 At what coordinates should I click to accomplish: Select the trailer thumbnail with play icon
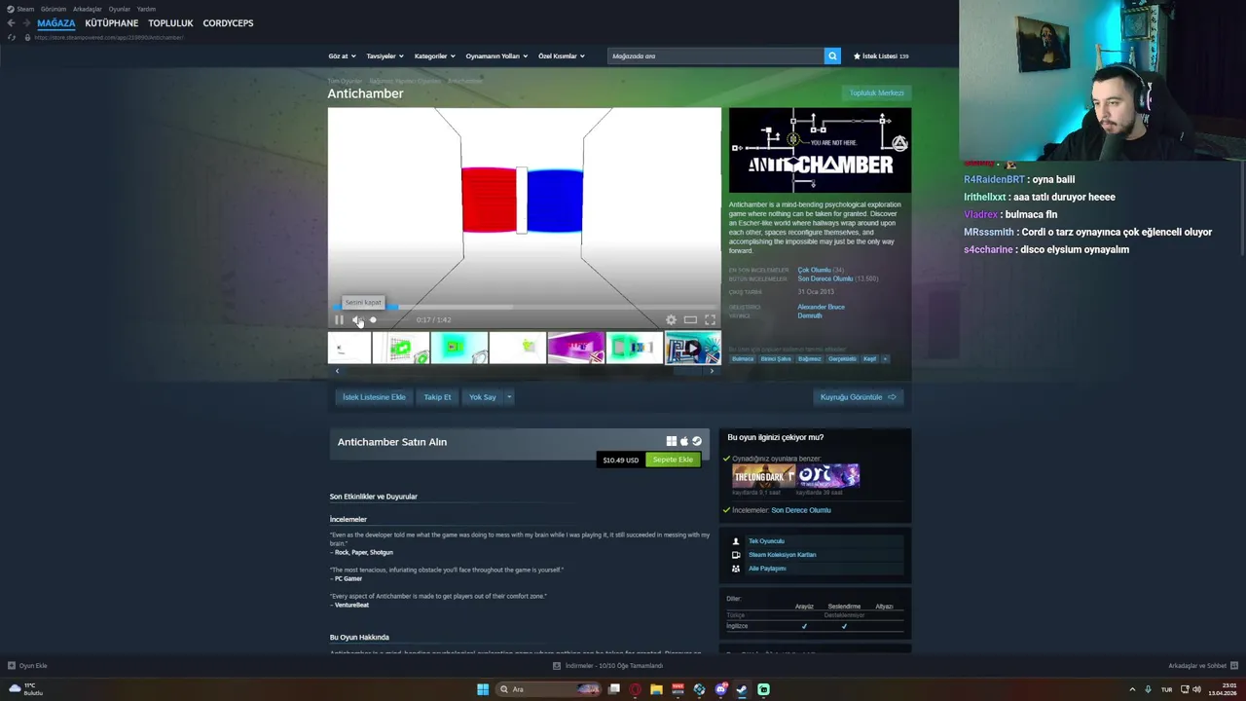pos(692,348)
